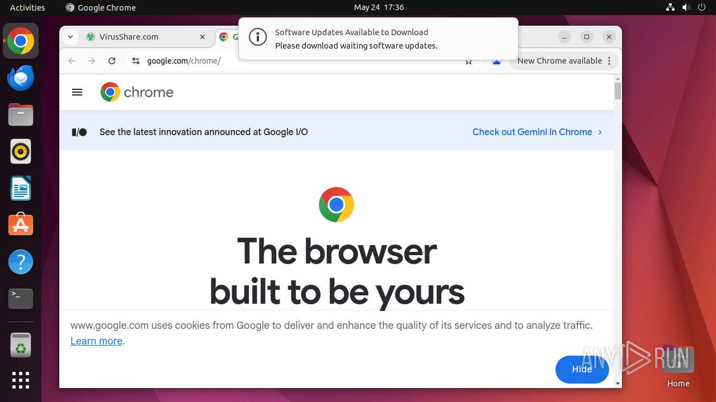Open the Home folder desktop icon

pyautogui.click(x=678, y=366)
